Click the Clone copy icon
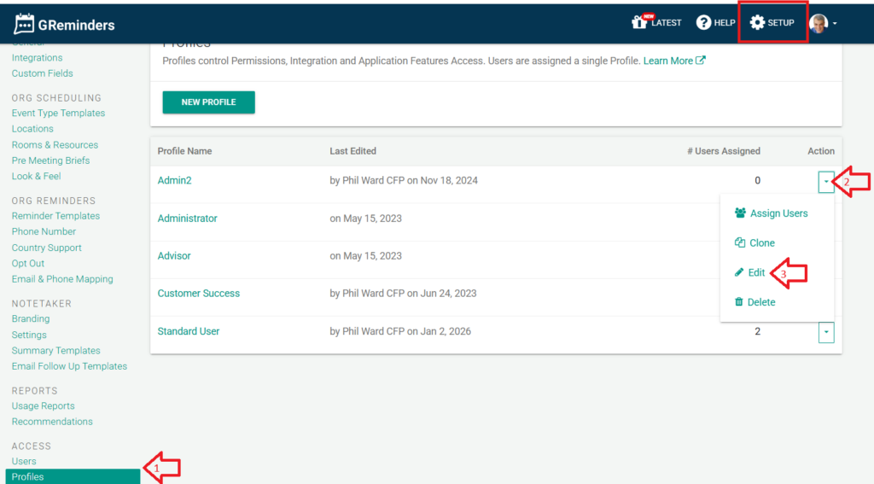Screen dimensions: 874x484 (x=740, y=243)
